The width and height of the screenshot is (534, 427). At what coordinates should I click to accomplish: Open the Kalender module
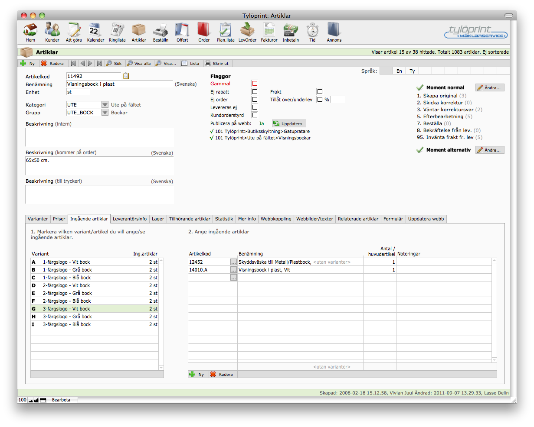pyautogui.click(x=95, y=32)
